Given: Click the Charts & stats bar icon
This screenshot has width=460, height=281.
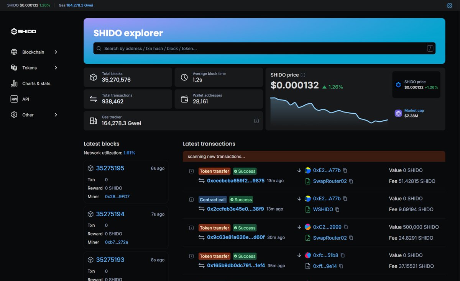Looking at the screenshot, I should click(x=14, y=83).
